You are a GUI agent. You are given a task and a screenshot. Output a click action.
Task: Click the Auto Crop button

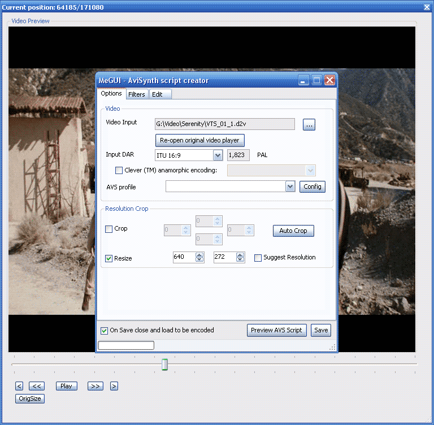pos(293,231)
